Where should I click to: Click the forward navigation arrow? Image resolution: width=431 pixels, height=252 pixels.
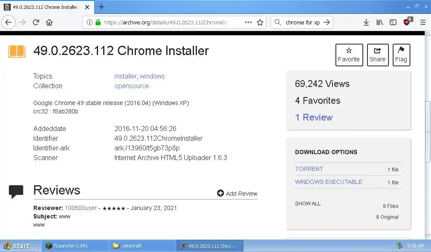[22, 22]
